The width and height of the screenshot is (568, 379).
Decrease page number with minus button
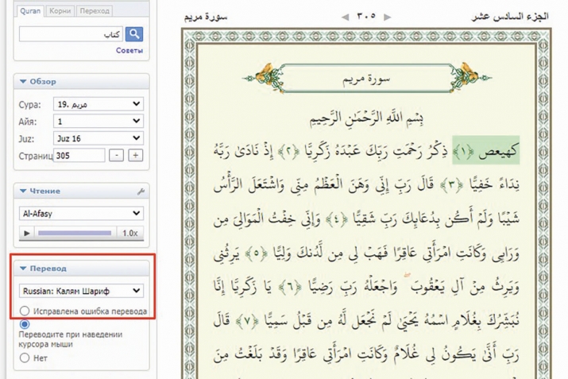118,156
